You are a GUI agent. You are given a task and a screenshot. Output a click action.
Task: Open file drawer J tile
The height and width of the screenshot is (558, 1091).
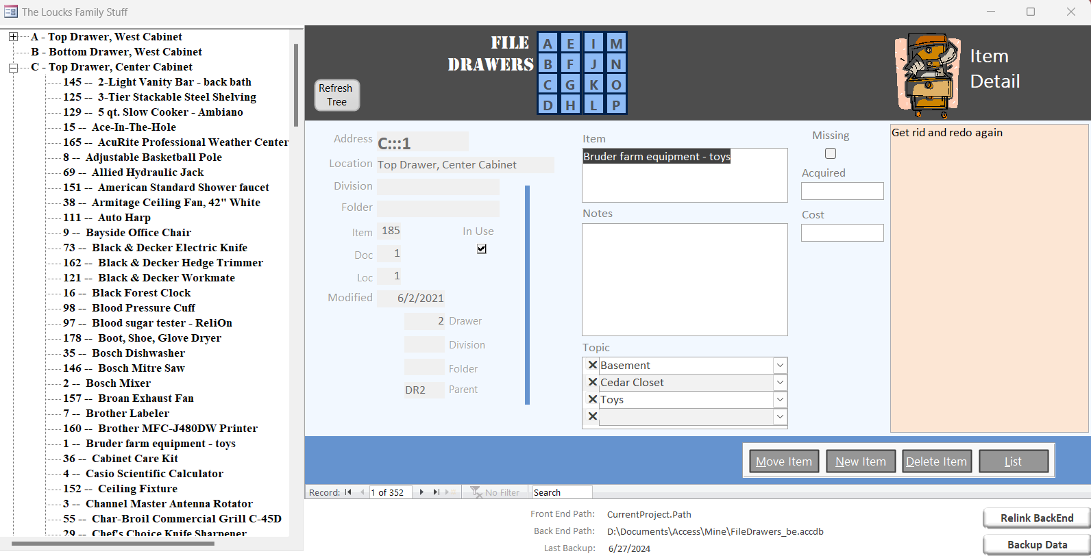pyautogui.click(x=593, y=64)
